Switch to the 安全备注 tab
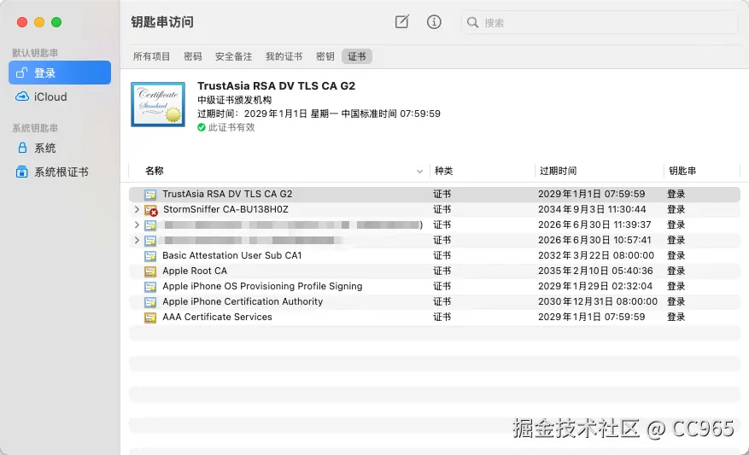This screenshot has height=455, width=749. pos(234,56)
